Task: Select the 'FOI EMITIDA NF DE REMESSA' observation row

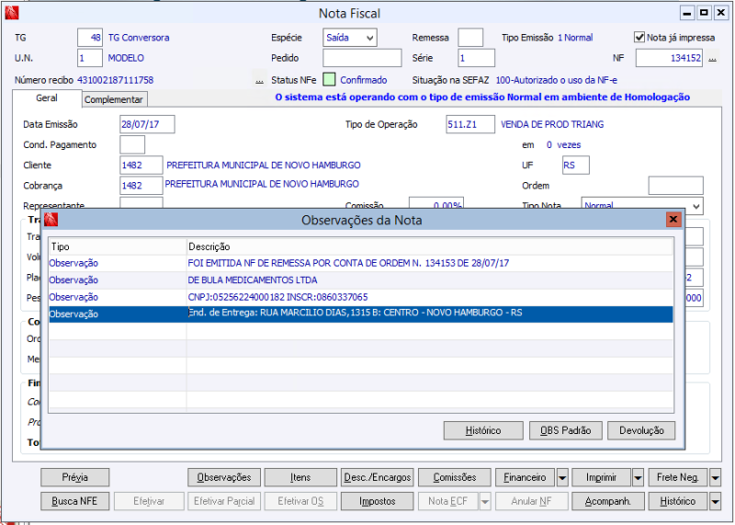Action: click(361, 263)
